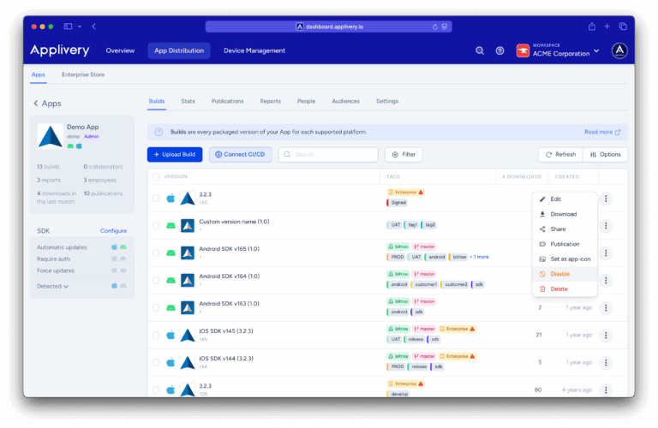This screenshot has height=428, width=658.
Task: Reload page via address bar icon
Action: pyautogui.click(x=435, y=27)
